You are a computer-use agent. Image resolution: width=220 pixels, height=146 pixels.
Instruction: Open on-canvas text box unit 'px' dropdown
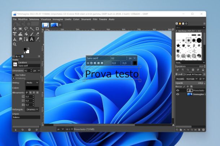132,58
